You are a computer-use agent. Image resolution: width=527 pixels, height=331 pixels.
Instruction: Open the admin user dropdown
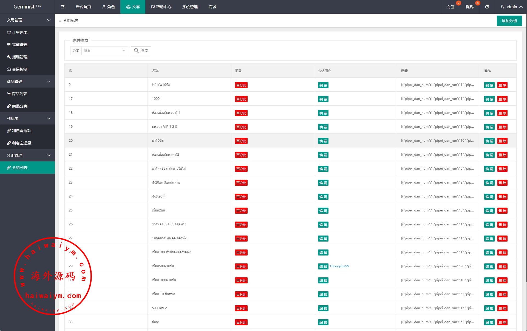(x=511, y=7)
